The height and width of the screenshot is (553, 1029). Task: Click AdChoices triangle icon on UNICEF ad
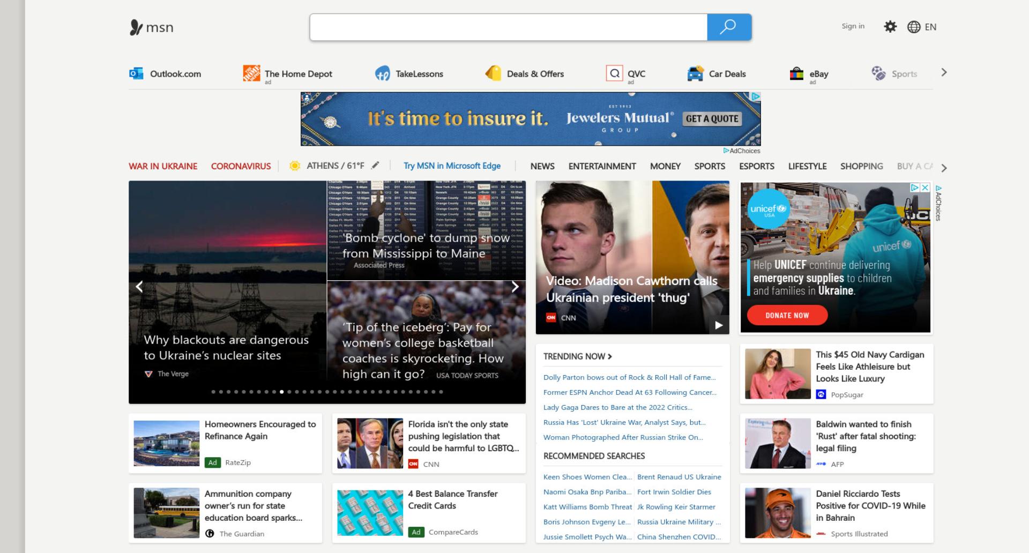coord(915,188)
